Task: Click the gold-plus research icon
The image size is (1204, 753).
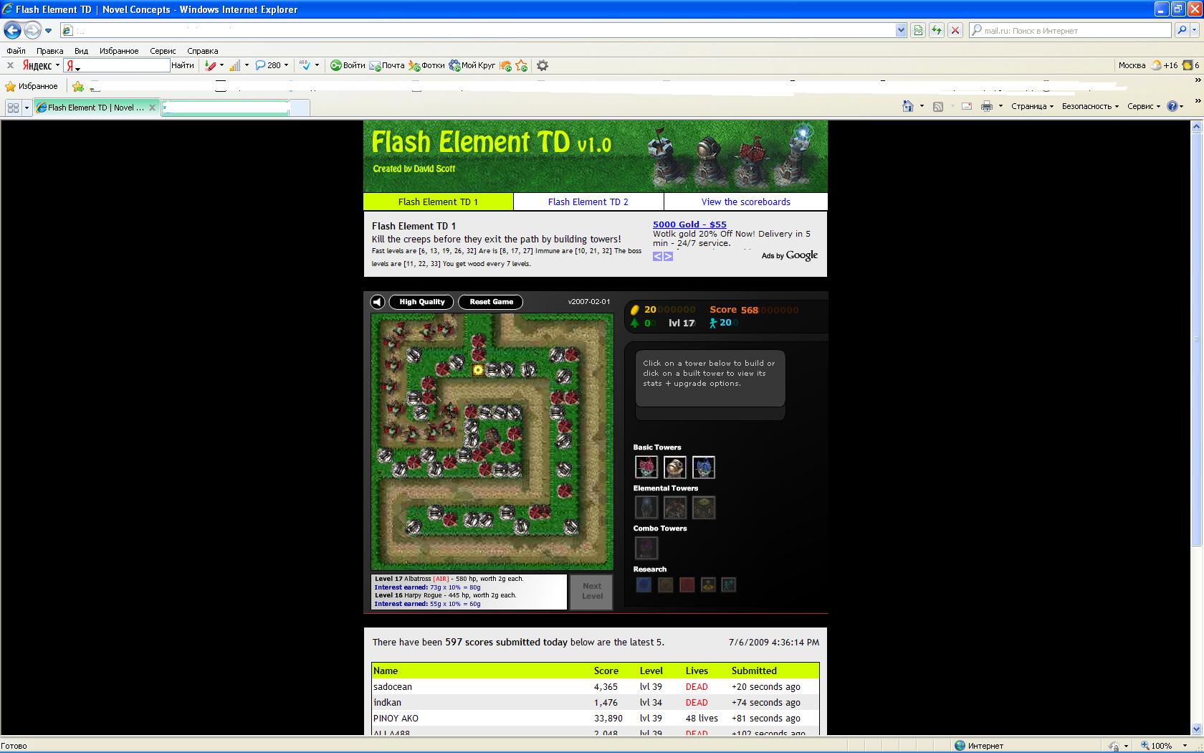Action: 707,584
